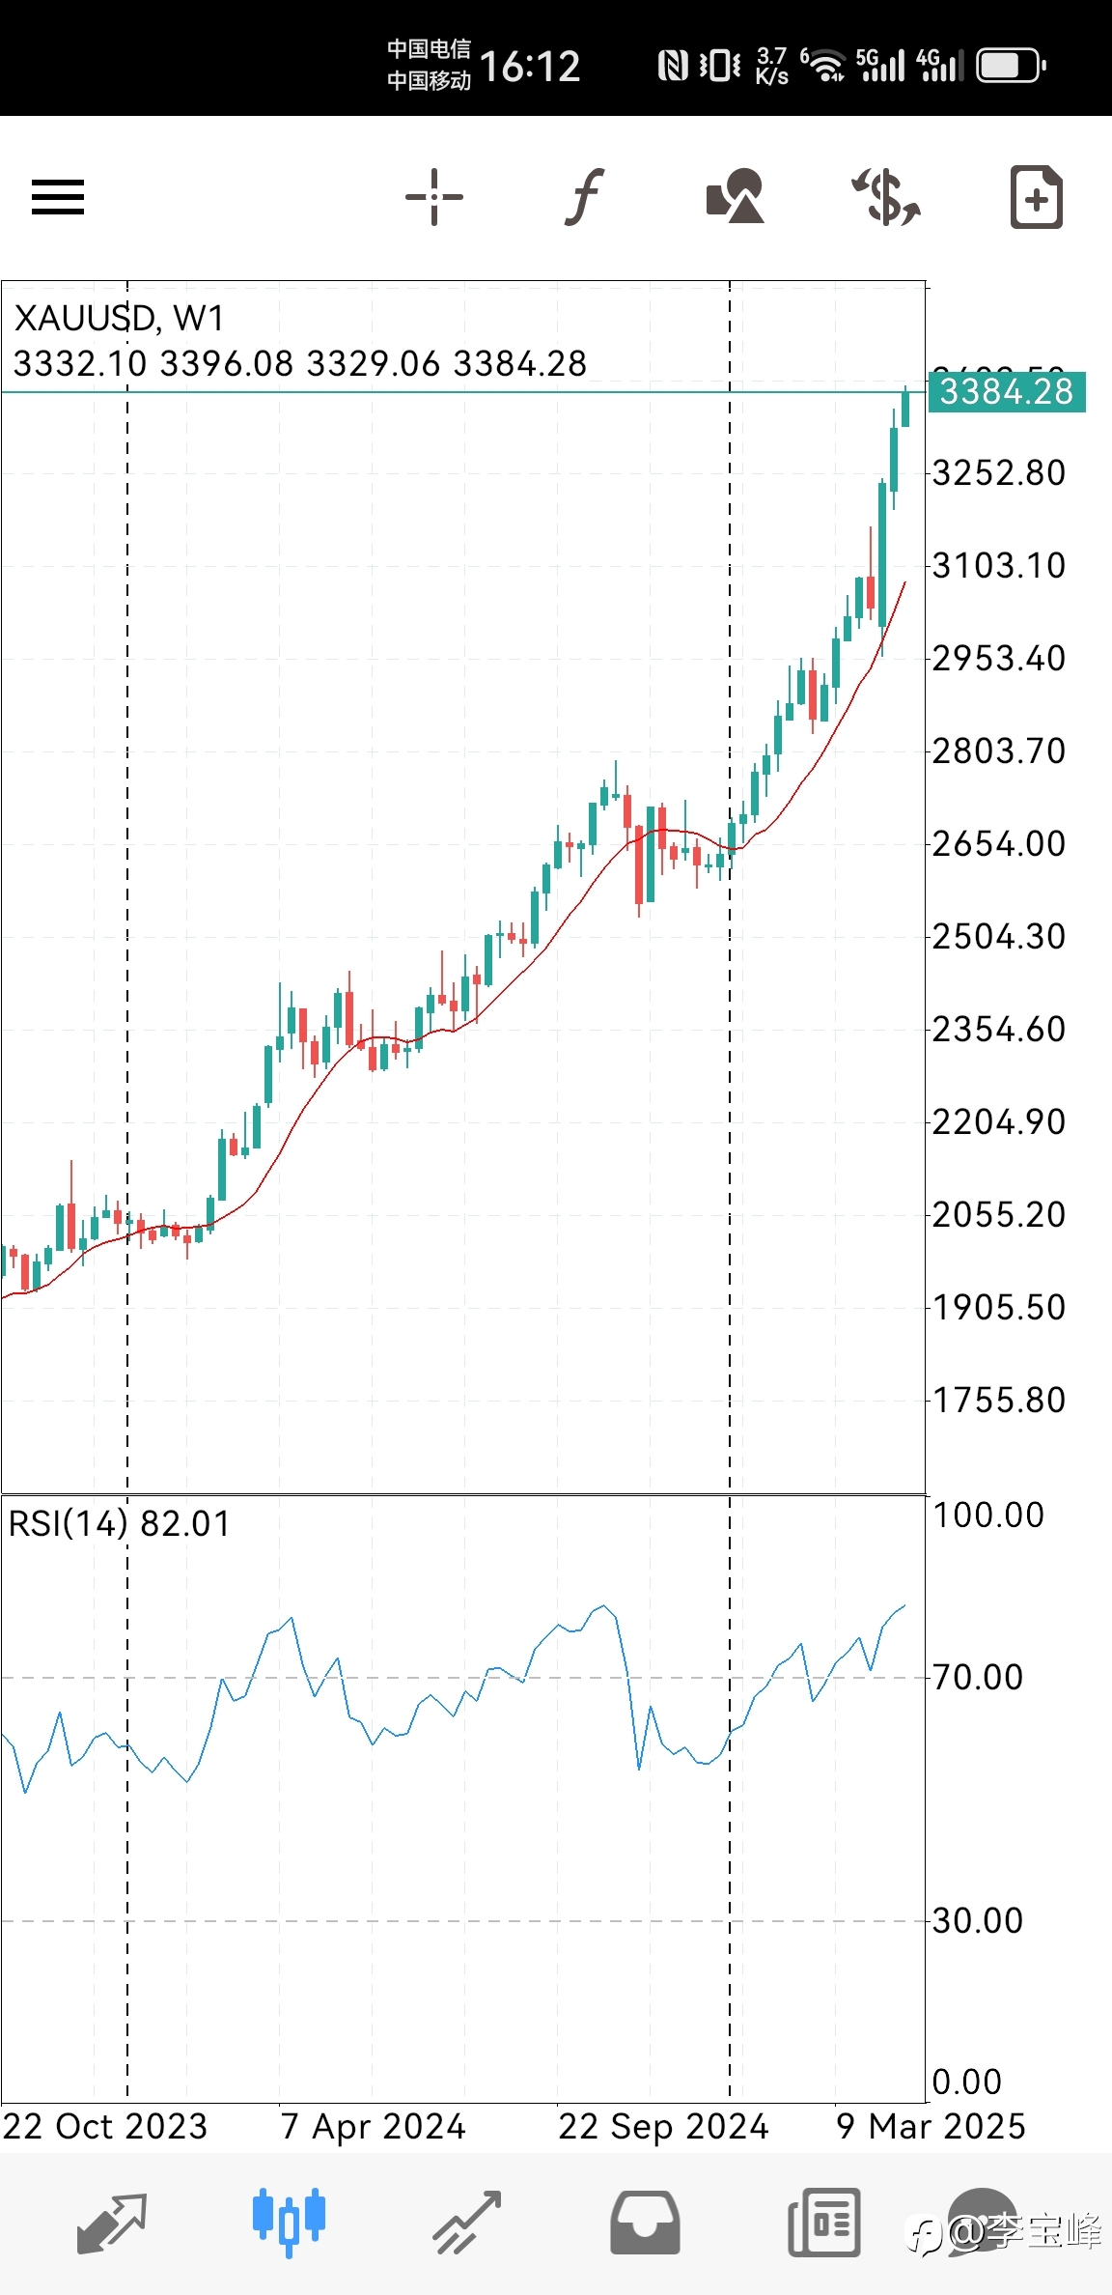The width and height of the screenshot is (1112, 2295).
Task: Open the hamburger side menu
Action: point(58,197)
